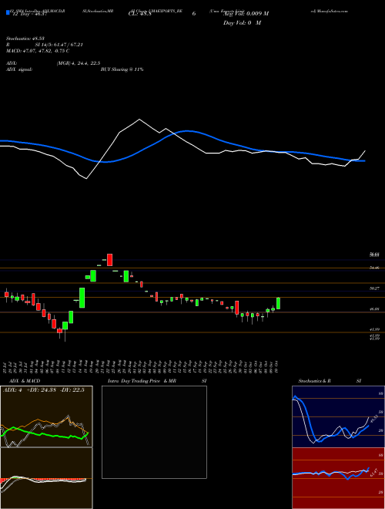Image resolution: width=385 pixels, height=509 pixels.
Task: Click the peak of the white price line
Action: click(x=139, y=119)
